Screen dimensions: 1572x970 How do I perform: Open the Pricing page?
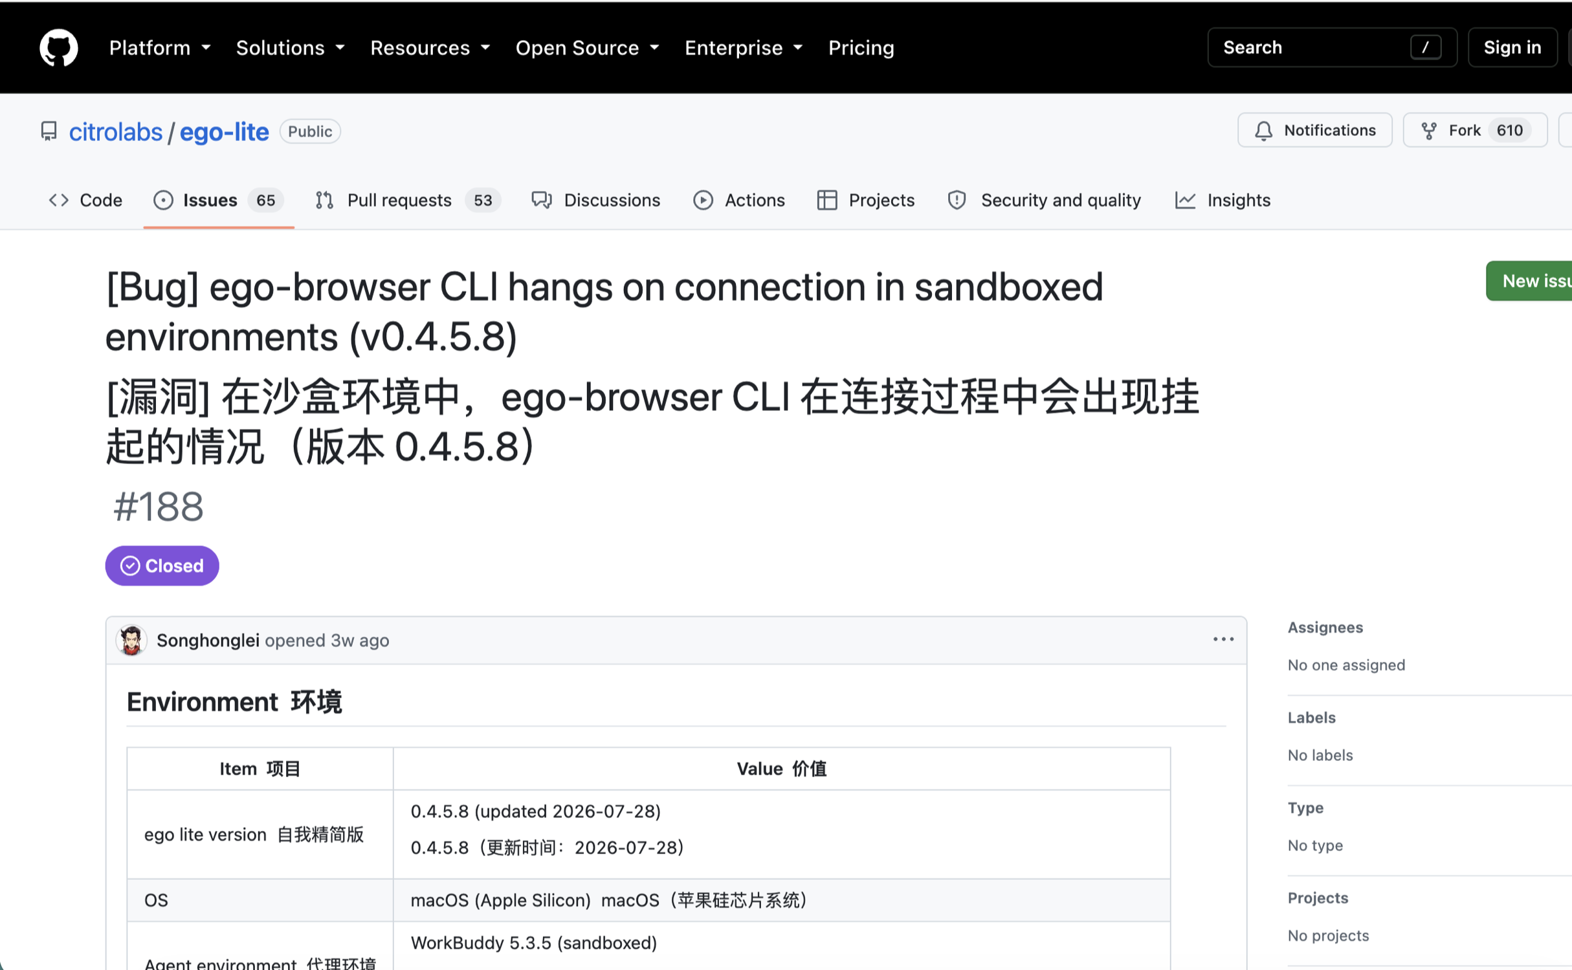pos(861,47)
